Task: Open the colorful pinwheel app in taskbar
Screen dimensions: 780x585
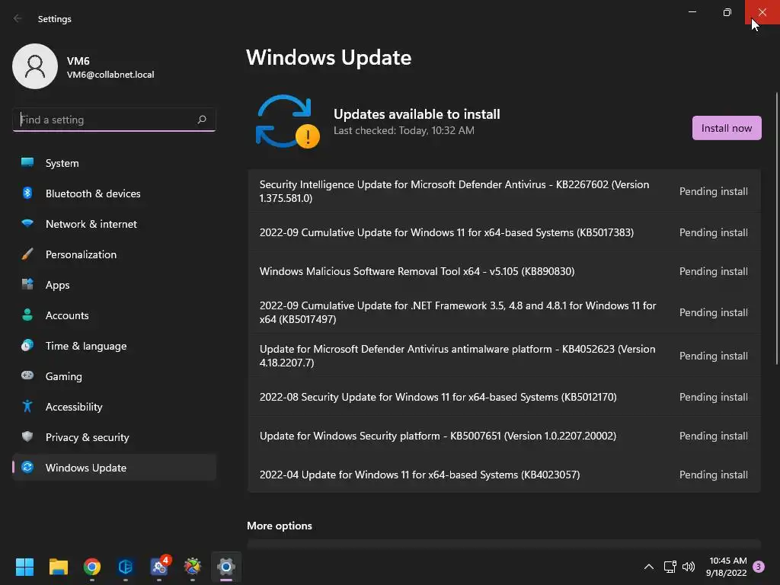Action: 193,567
